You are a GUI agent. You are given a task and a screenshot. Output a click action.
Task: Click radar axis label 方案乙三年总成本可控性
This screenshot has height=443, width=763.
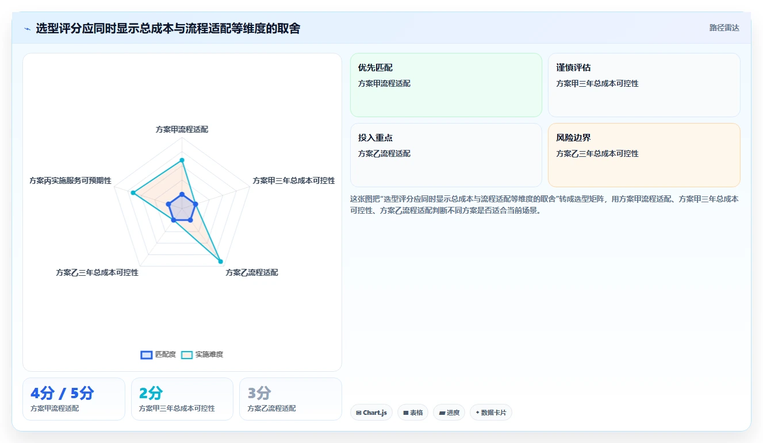97,272
